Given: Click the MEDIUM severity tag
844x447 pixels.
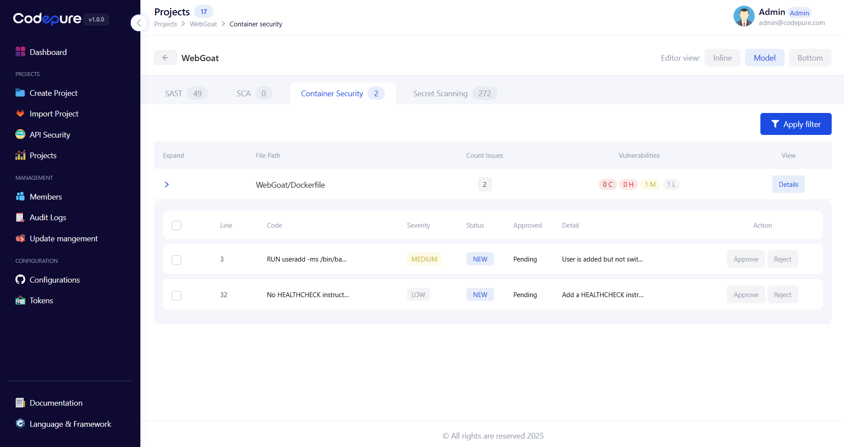Looking at the screenshot, I should pos(424,259).
